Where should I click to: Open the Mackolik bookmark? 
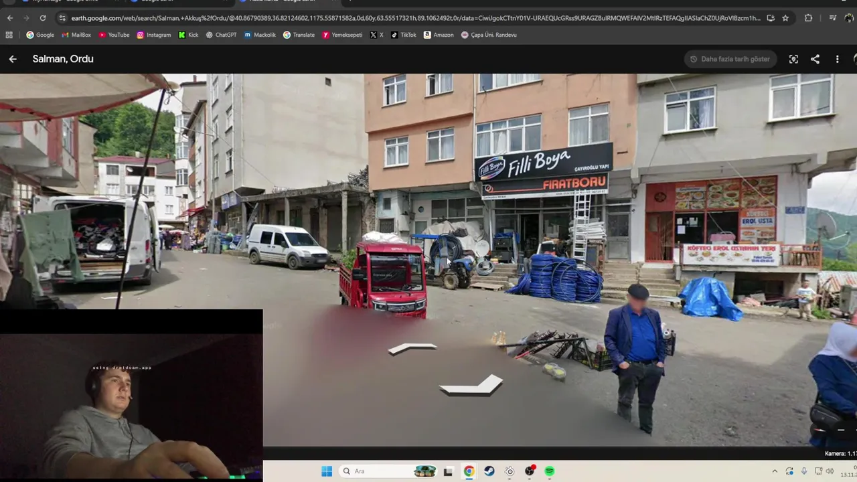[x=260, y=35]
